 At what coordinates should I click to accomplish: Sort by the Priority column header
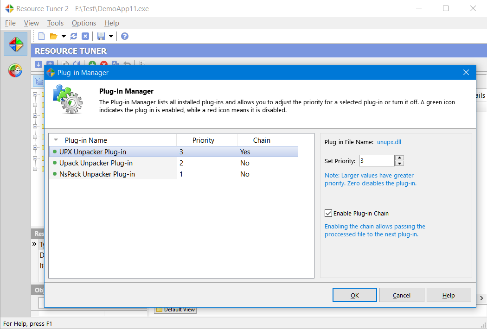coord(207,140)
